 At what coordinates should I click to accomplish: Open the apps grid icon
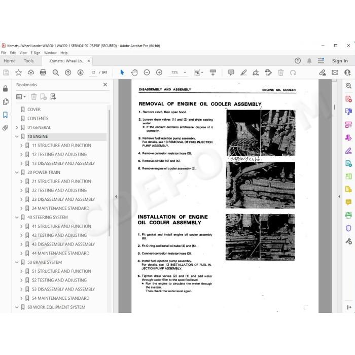pos(321,61)
